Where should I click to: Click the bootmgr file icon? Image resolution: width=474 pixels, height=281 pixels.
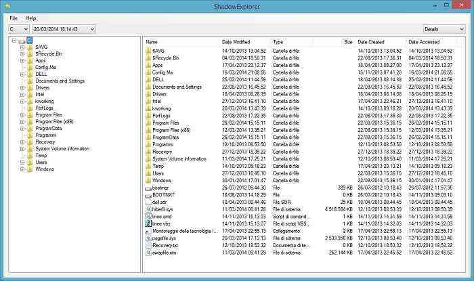click(x=148, y=188)
